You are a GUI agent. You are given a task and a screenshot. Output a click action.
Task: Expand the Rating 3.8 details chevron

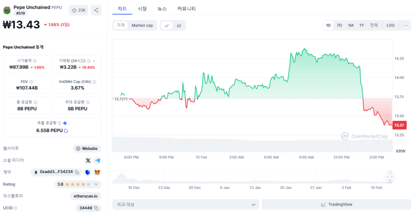click(x=96, y=184)
